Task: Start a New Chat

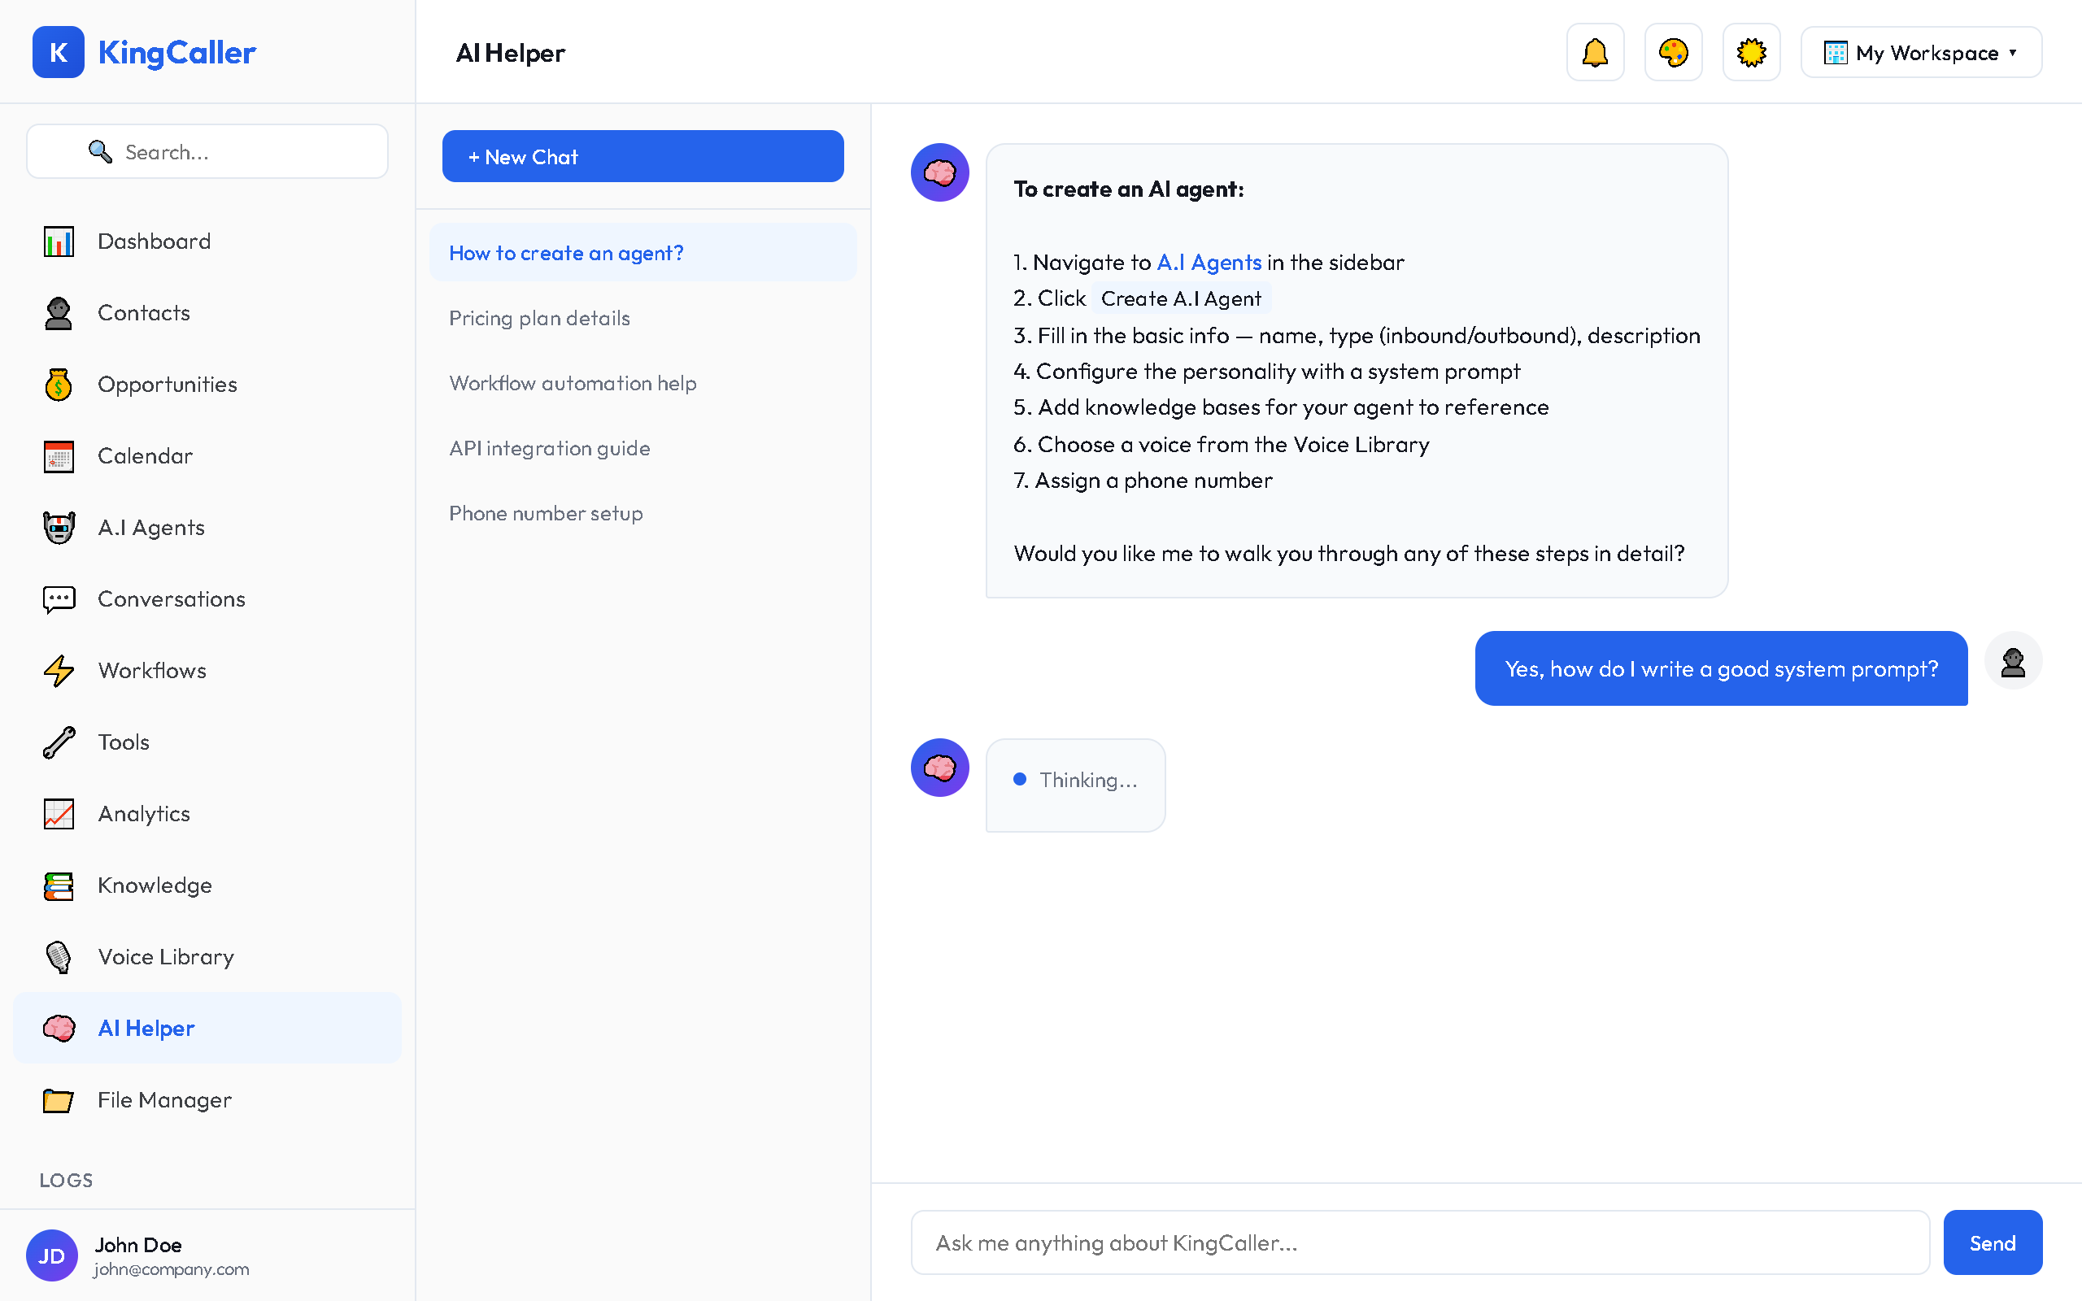Action: (x=642, y=156)
